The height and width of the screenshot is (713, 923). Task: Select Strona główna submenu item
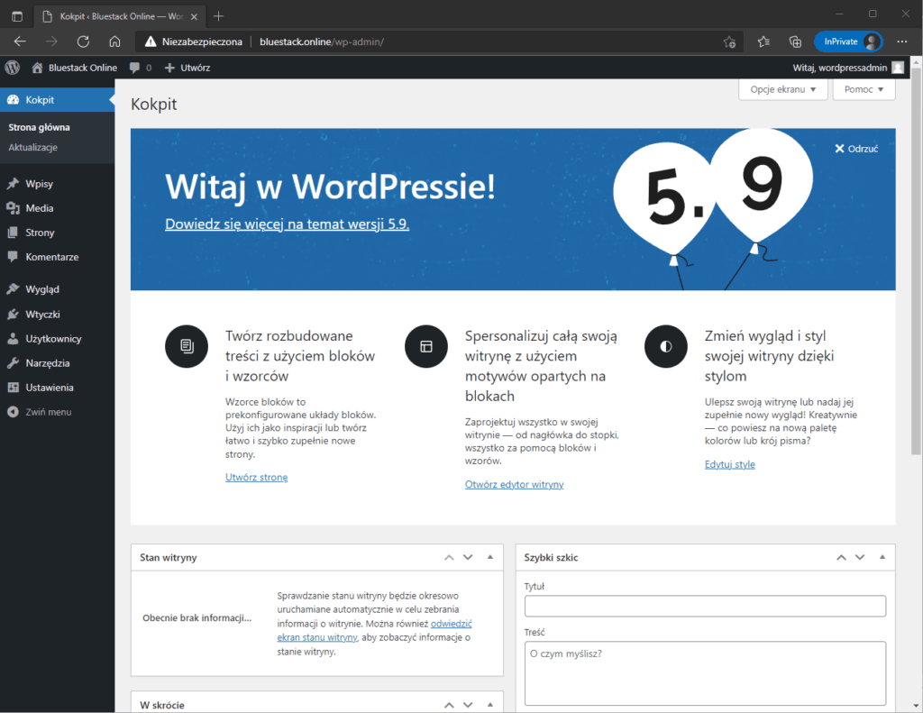coord(39,127)
